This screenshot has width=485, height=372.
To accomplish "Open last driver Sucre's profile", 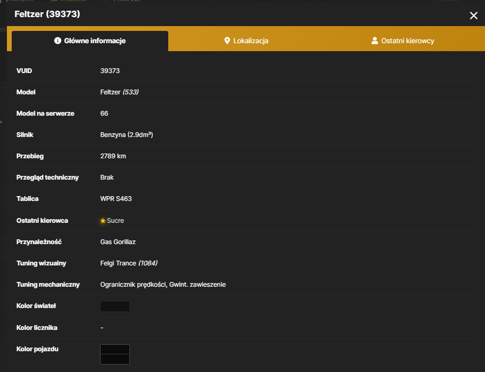I will point(116,221).
